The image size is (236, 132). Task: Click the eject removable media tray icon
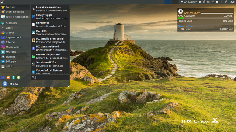pyautogui.click(x=217, y=2)
